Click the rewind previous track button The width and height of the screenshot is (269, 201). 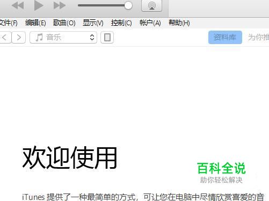tap(18, 5)
